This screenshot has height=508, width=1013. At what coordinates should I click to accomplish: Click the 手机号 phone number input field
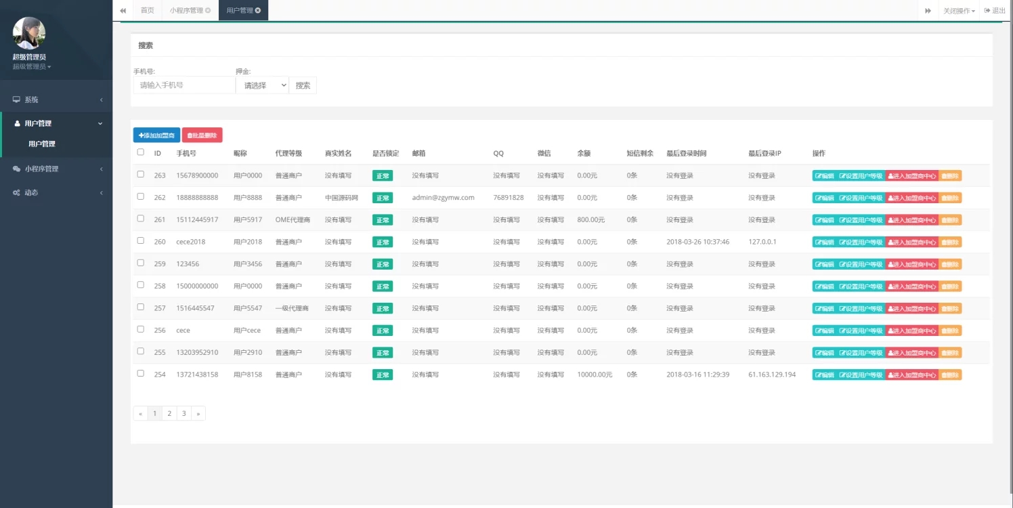pos(184,85)
